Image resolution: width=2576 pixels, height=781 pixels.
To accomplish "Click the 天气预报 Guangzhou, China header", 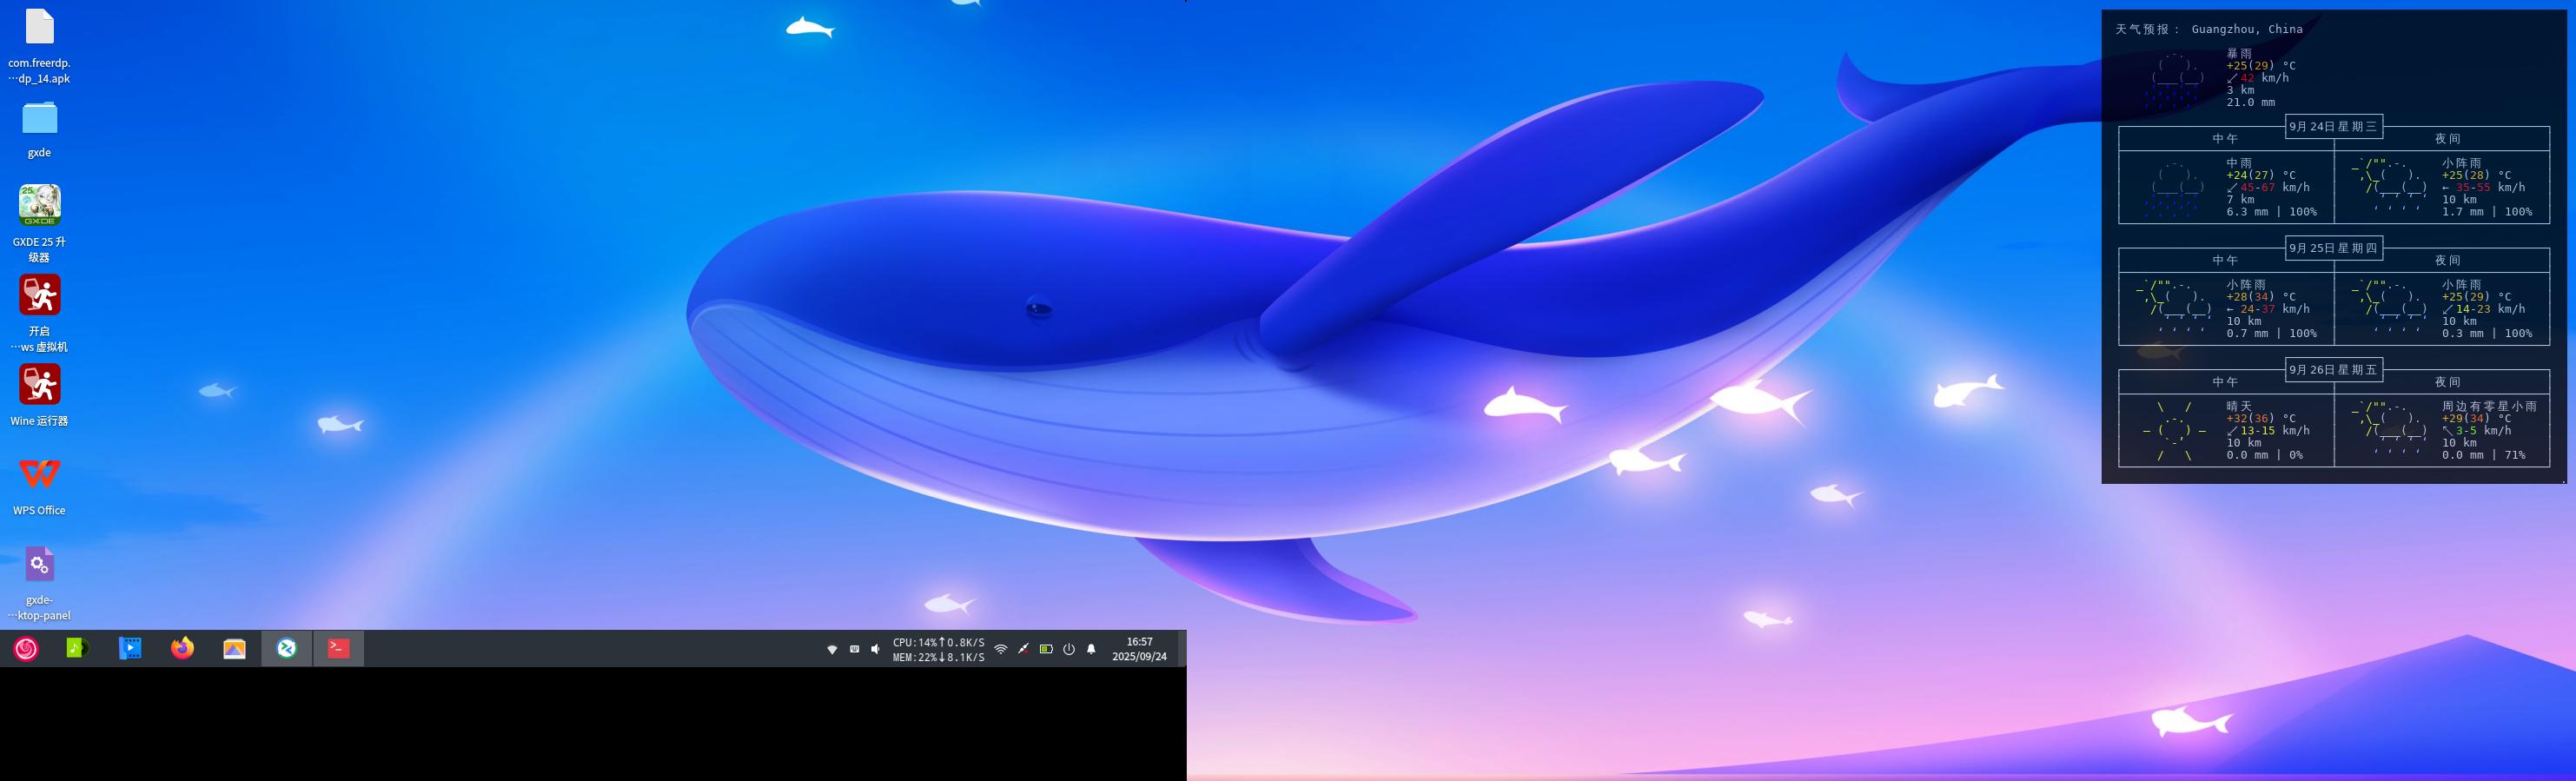I will coord(2208,29).
